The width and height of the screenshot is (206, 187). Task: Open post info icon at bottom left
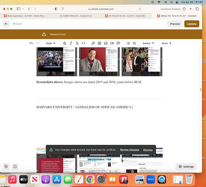[x=15, y=167]
